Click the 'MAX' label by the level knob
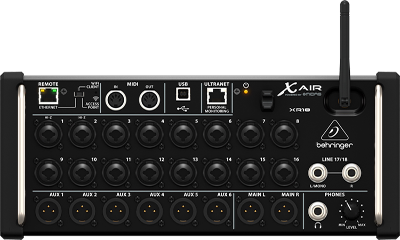The height and width of the screenshot is (240, 400). pos(362,225)
